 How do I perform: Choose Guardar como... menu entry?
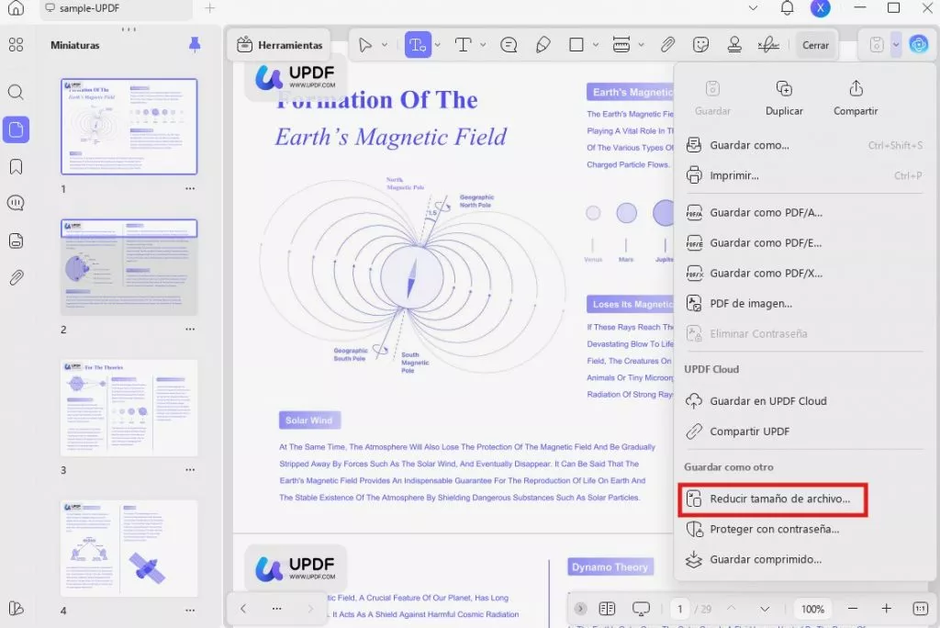[805, 145]
